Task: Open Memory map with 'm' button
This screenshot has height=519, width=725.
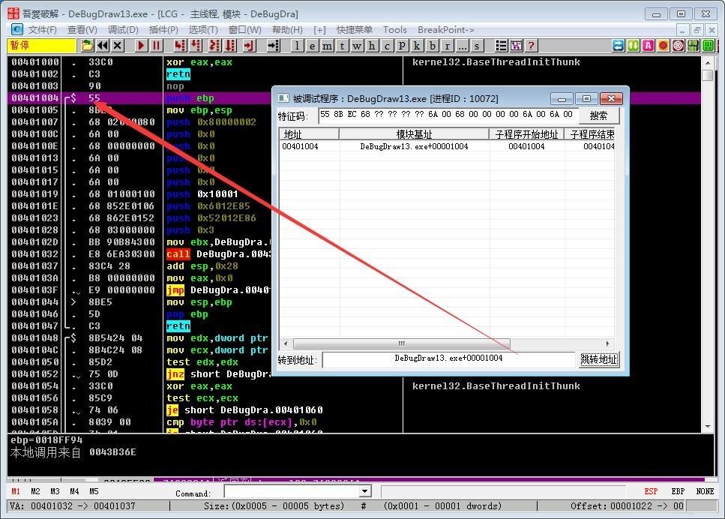Action: coord(327,46)
